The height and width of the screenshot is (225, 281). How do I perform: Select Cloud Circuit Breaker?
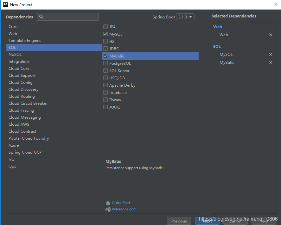click(x=54, y=103)
